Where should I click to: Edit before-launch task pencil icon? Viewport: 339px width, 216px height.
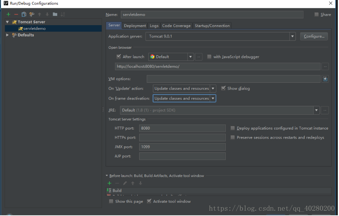(x=125, y=183)
